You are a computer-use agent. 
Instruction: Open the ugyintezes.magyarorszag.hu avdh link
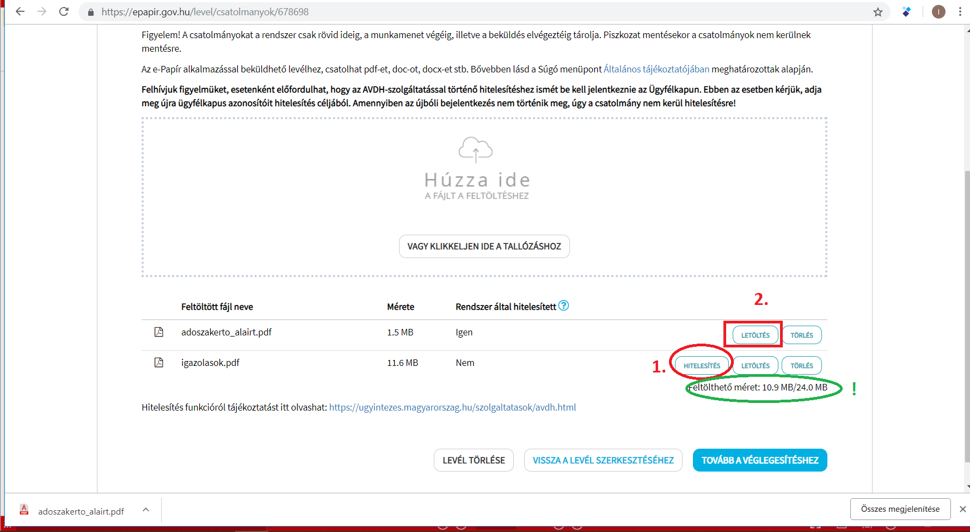point(452,407)
